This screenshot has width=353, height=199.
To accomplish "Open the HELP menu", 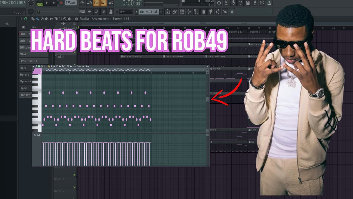I will [x=22, y=3].
